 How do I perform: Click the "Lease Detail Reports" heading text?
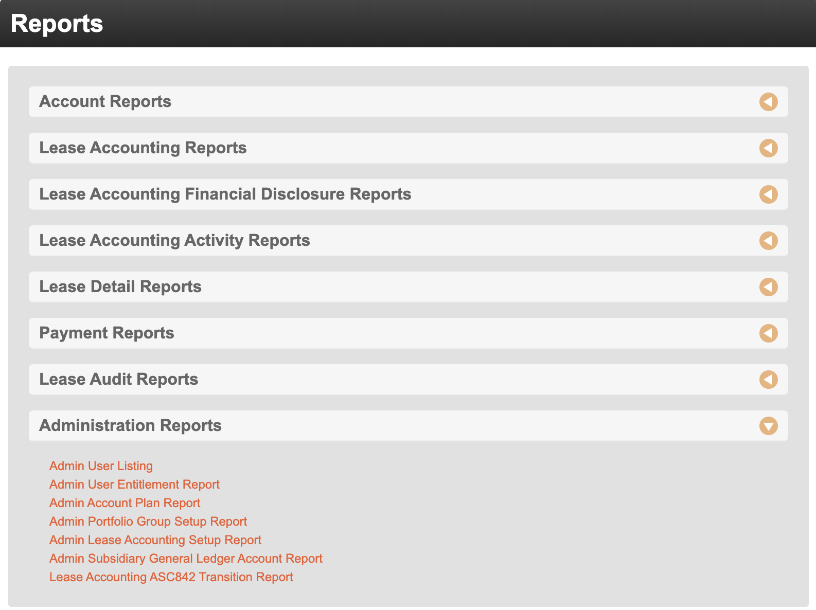(x=120, y=287)
